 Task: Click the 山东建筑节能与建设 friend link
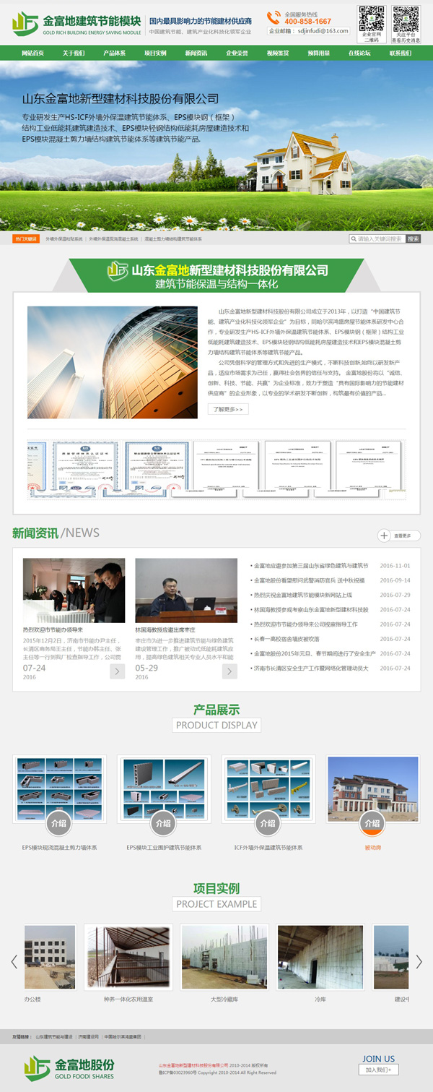coord(55,1036)
